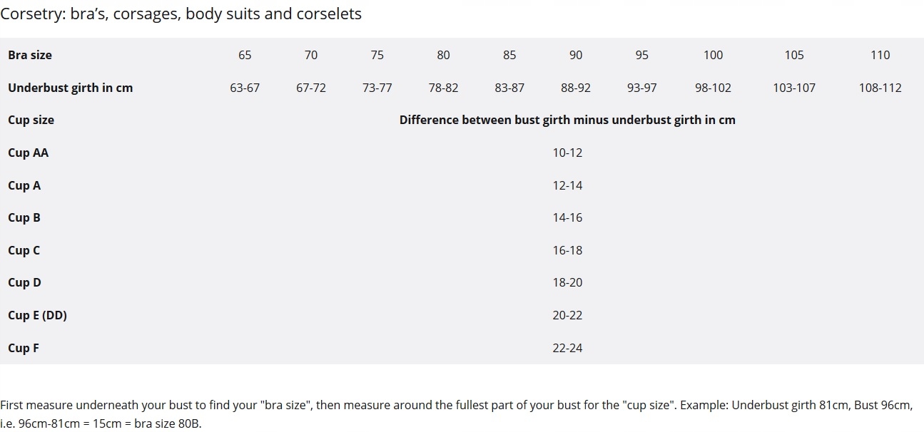Click bra size 65 cell
This screenshot has width=924, height=432.
point(245,55)
